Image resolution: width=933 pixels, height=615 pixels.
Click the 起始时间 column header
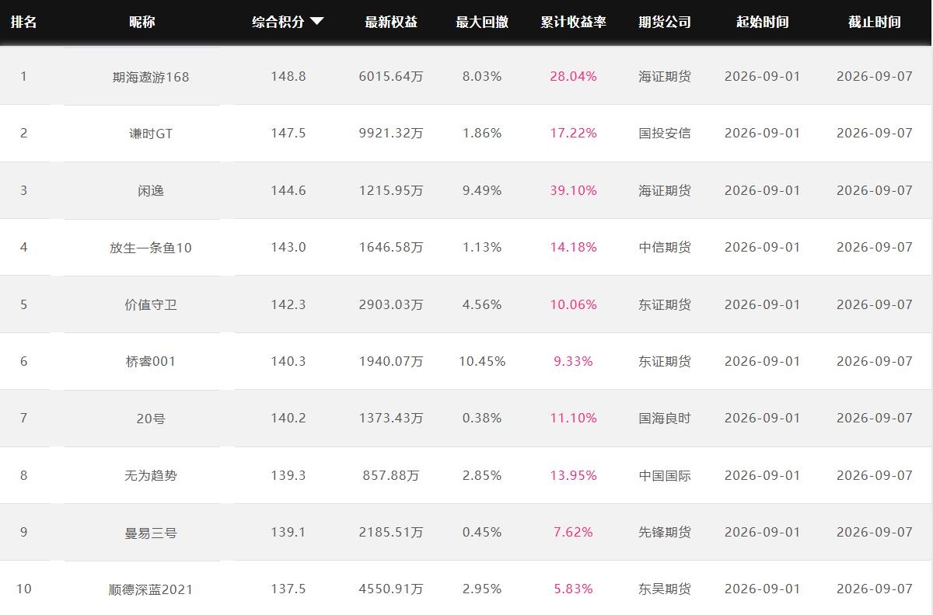pyautogui.click(x=762, y=22)
